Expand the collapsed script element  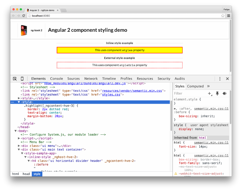pyautogui.click(x=19, y=138)
